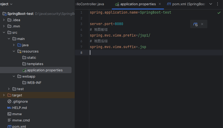Select the java source folder icon
The height and width of the screenshot is (128, 223).
pos(19,45)
